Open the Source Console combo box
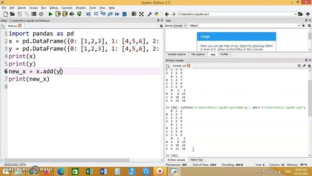The height and width of the screenshot is (176, 312). (180, 25)
